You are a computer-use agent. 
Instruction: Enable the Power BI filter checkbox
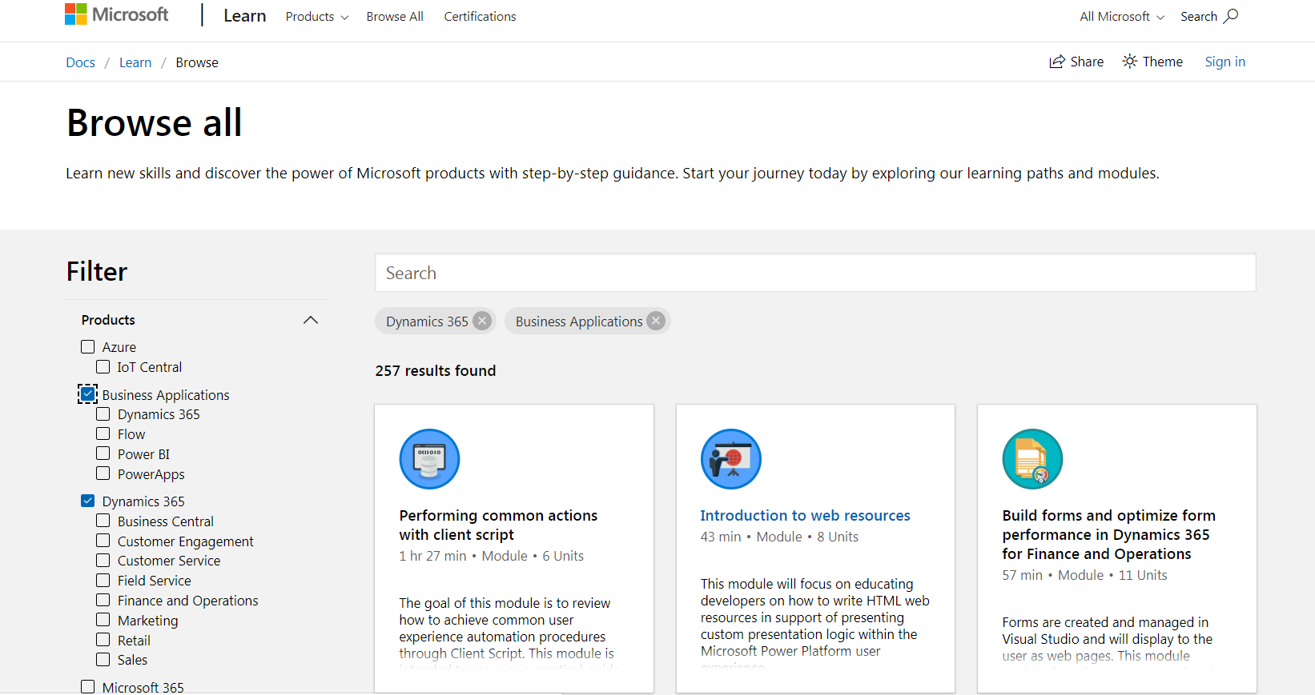click(103, 453)
